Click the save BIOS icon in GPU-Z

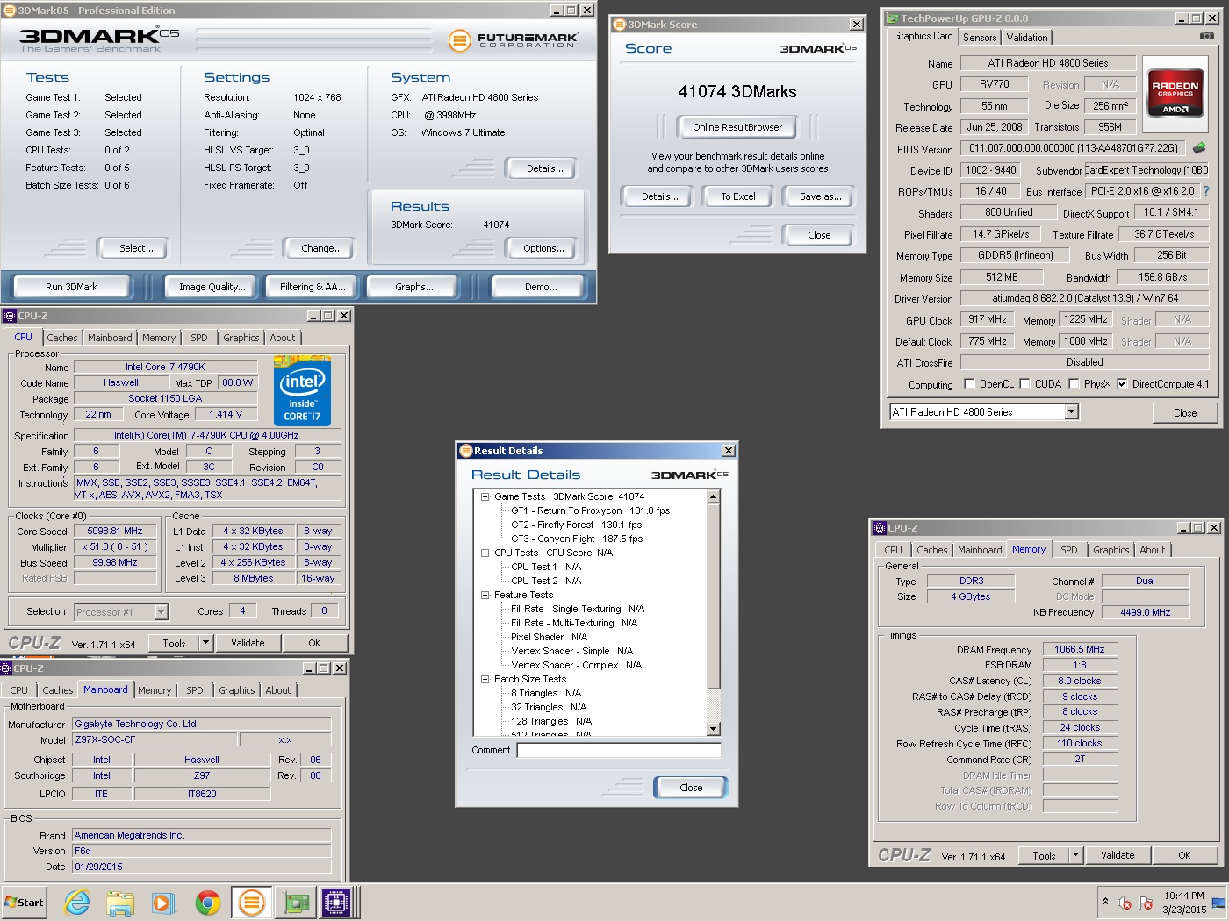tap(1199, 148)
